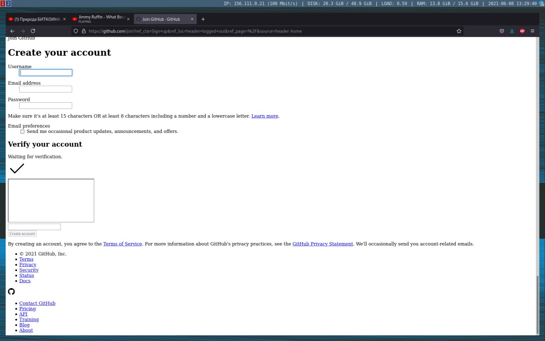
Task: Bookmark this page with the star icon
Action: click(x=459, y=31)
